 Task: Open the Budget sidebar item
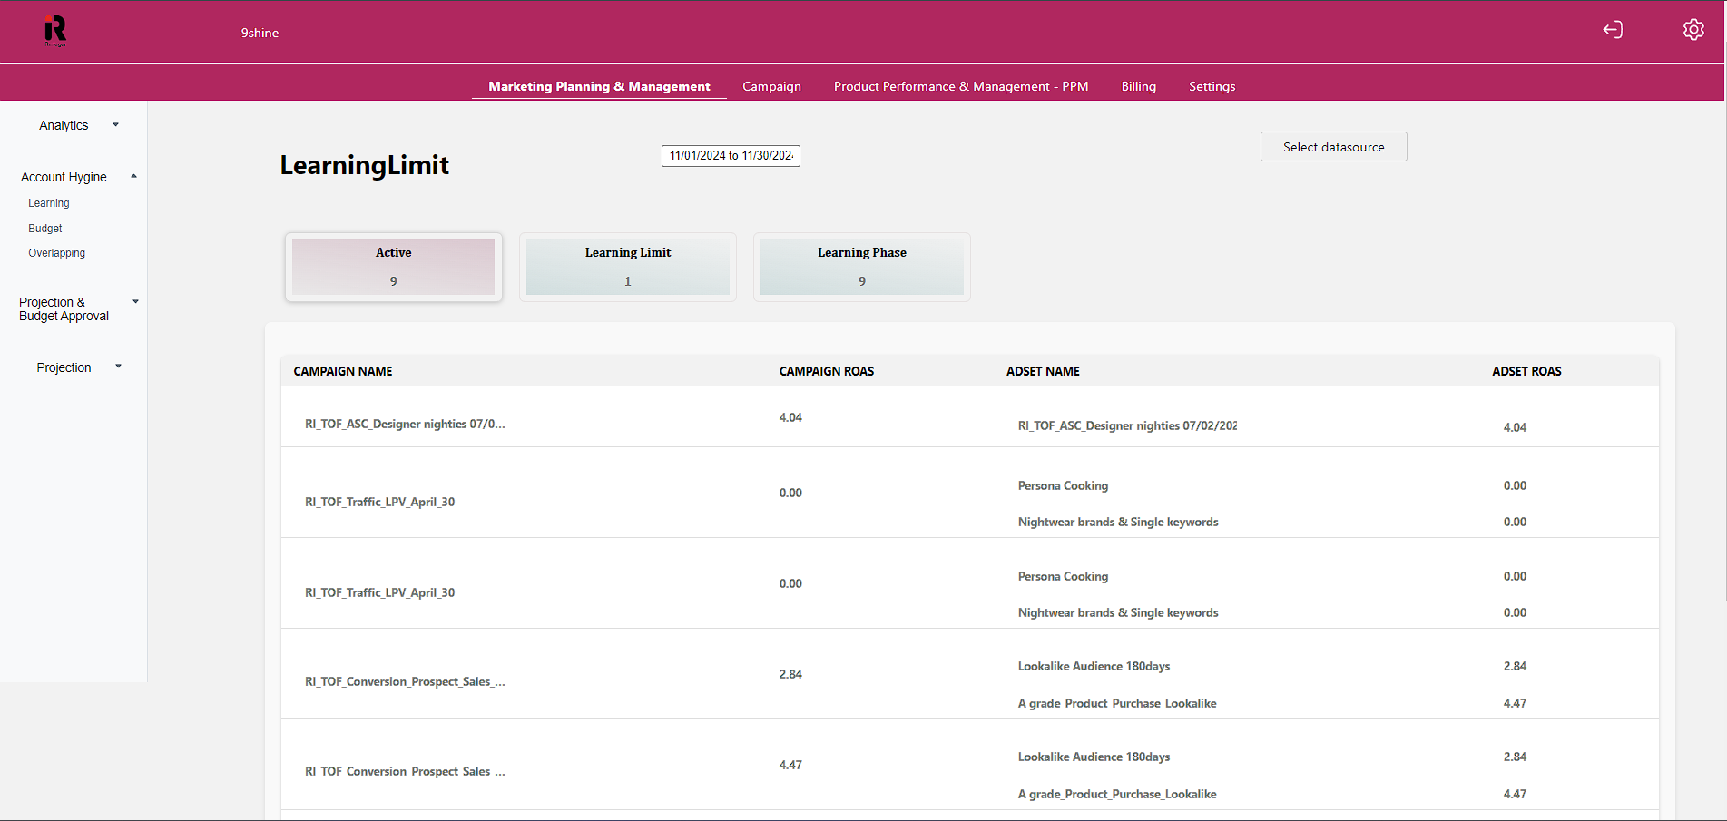pyautogui.click(x=45, y=229)
